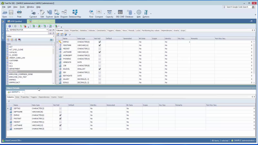Open the Window menu

(31, 7)
